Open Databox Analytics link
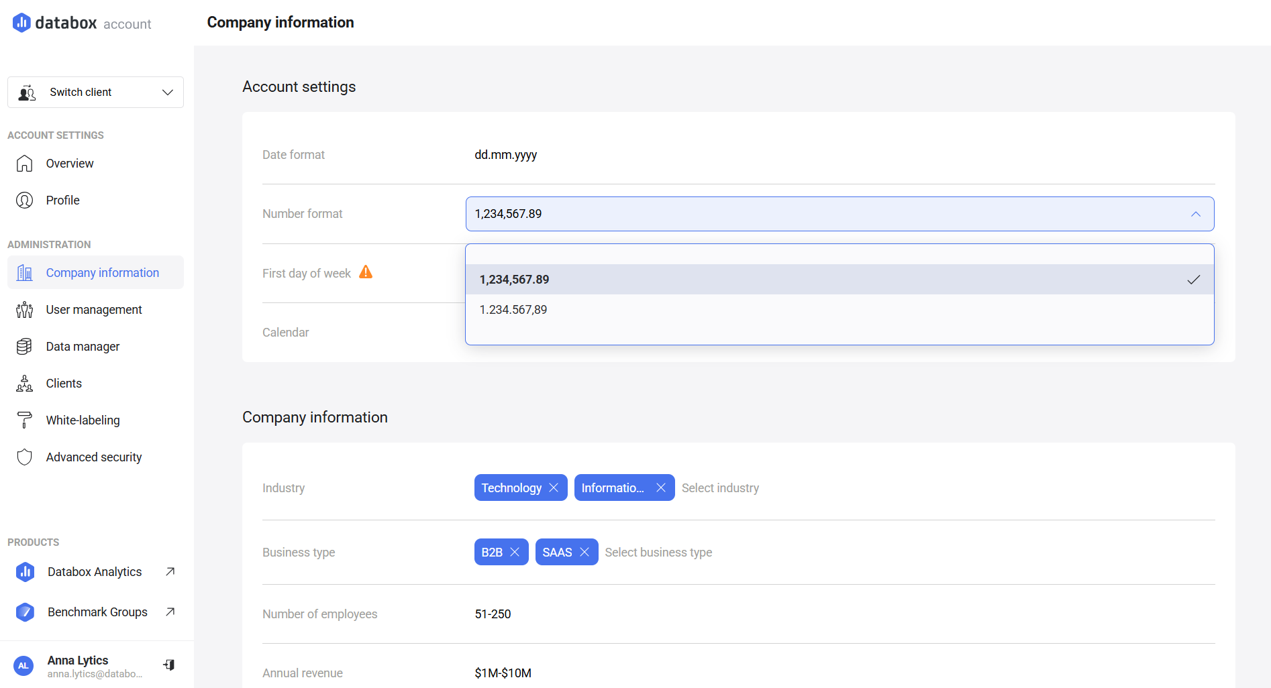This screenshot has width=1271, height=688. (x=95, y=572)
